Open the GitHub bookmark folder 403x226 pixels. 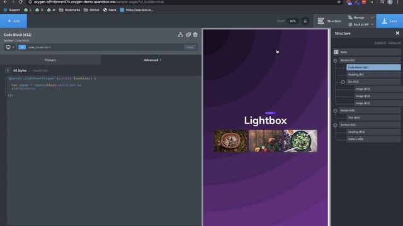tap(91, 10)
